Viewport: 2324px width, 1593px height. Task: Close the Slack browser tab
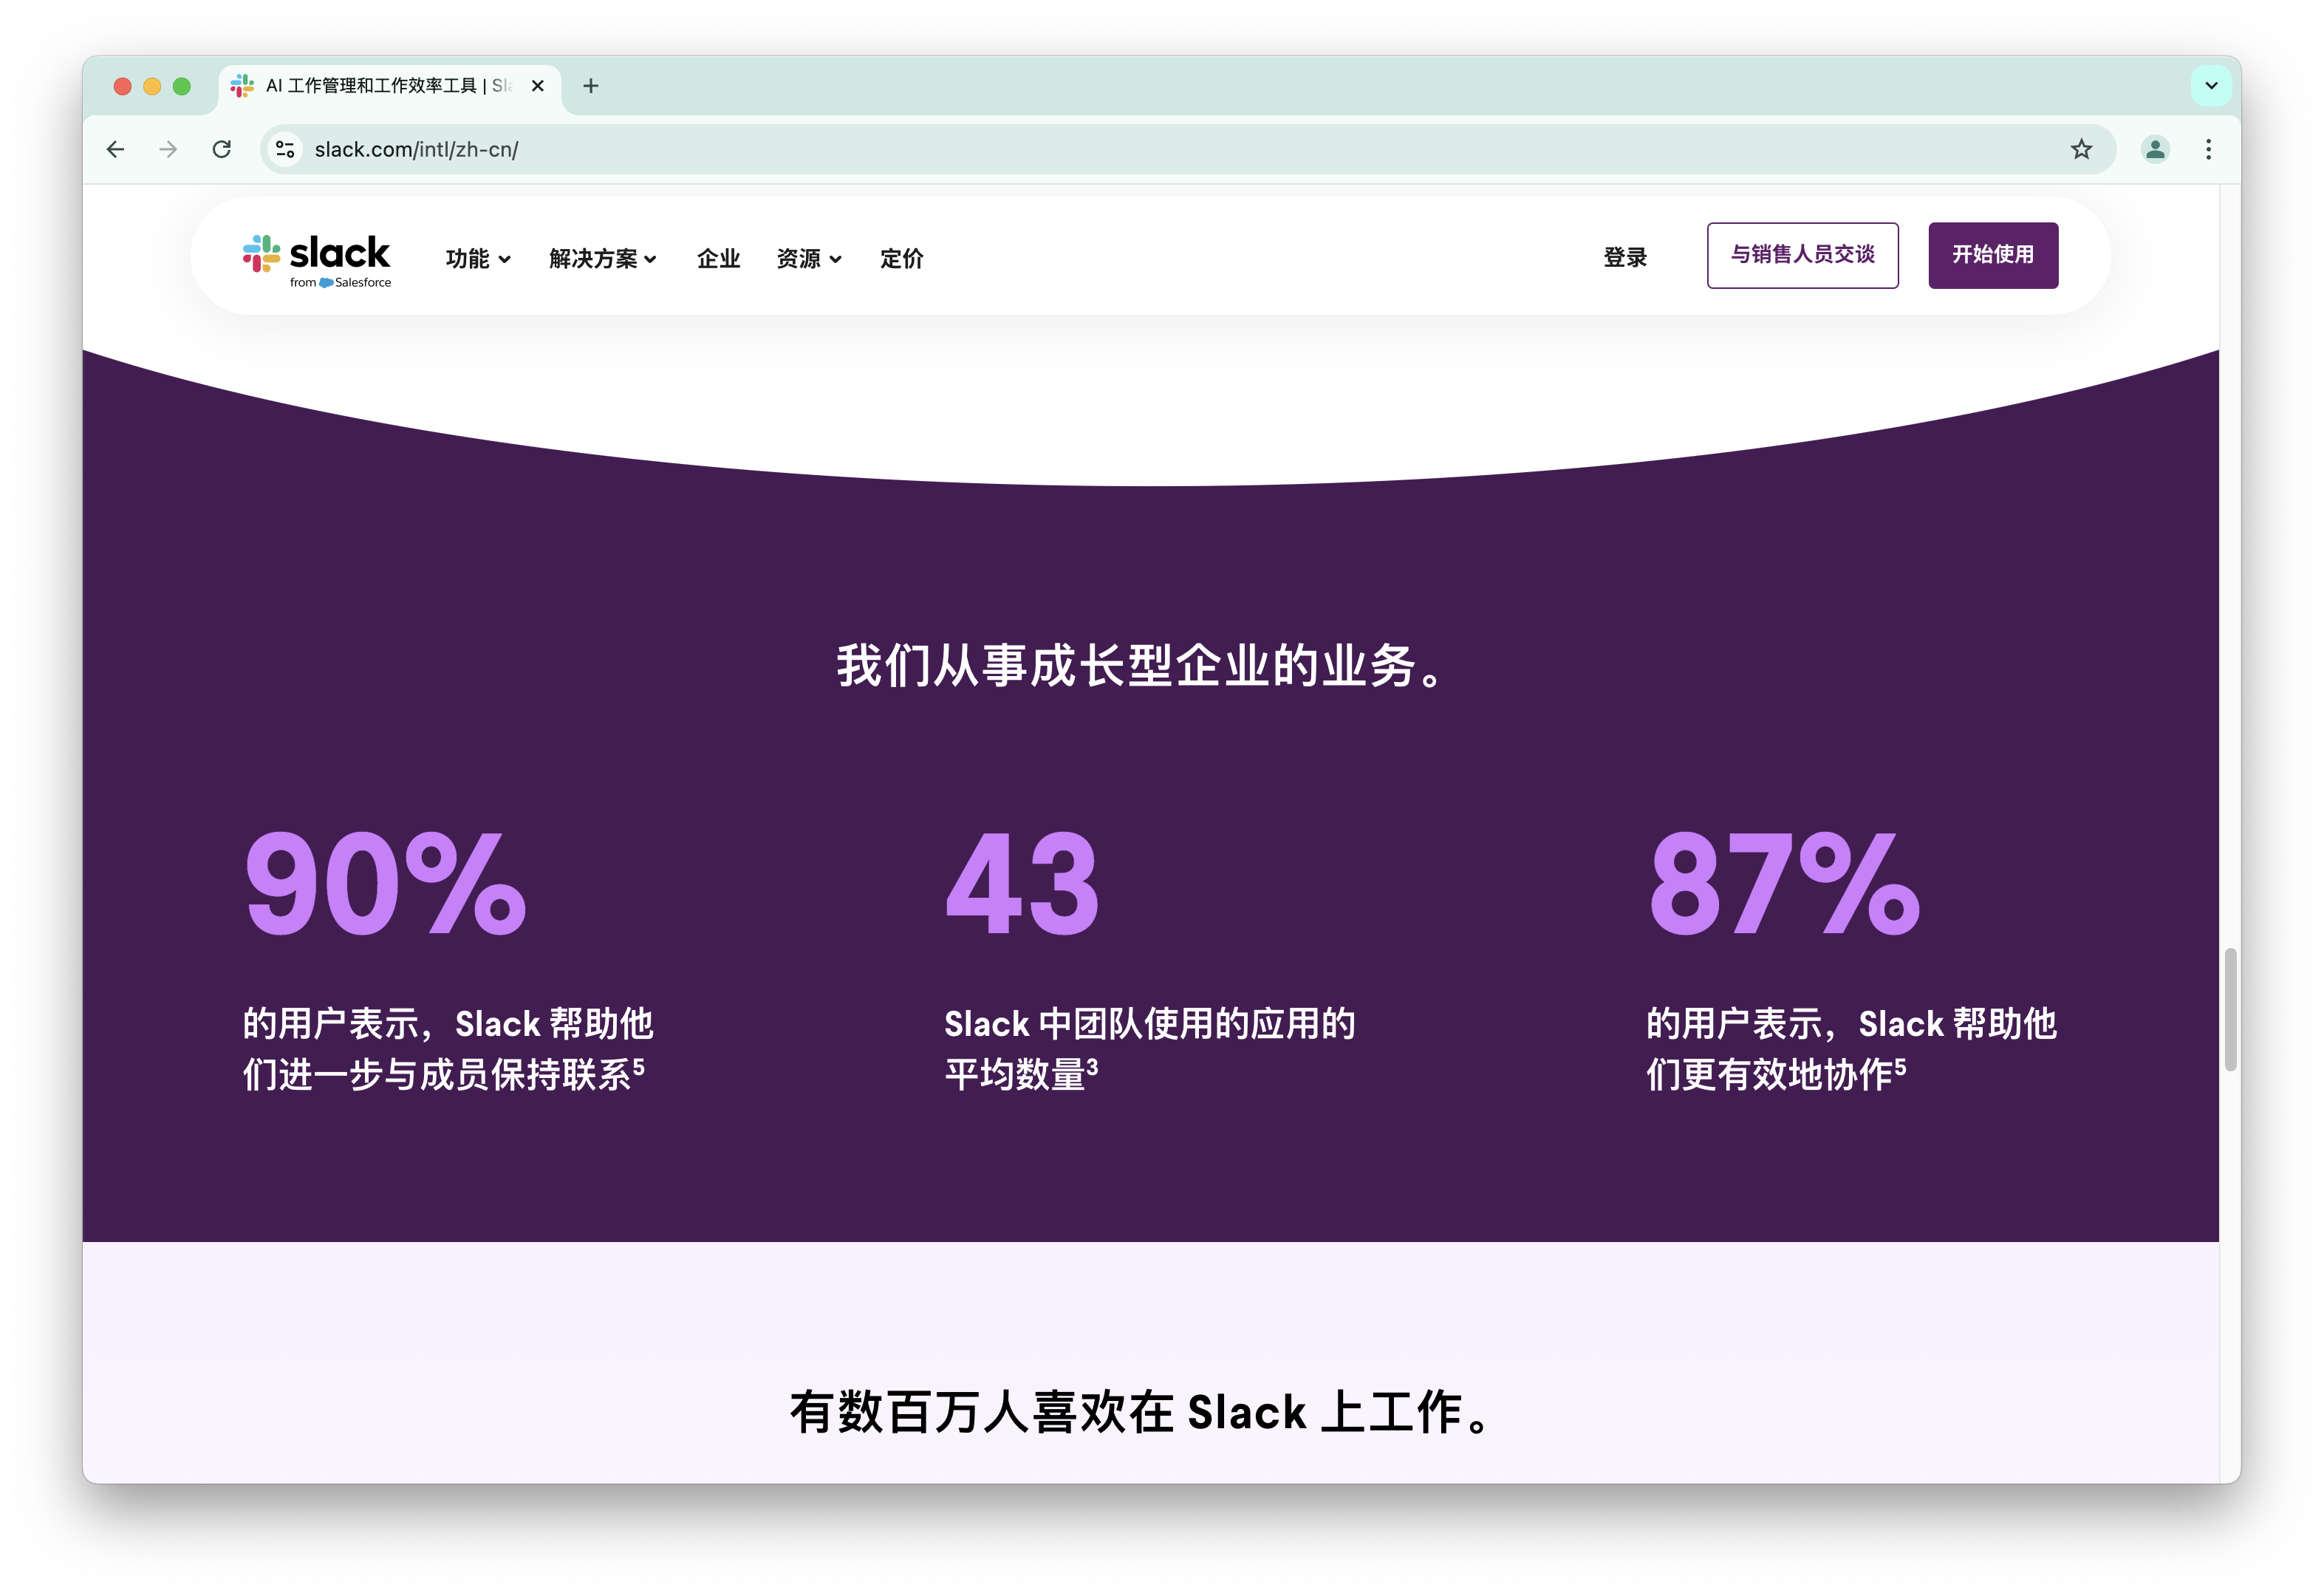coord(538,86)
